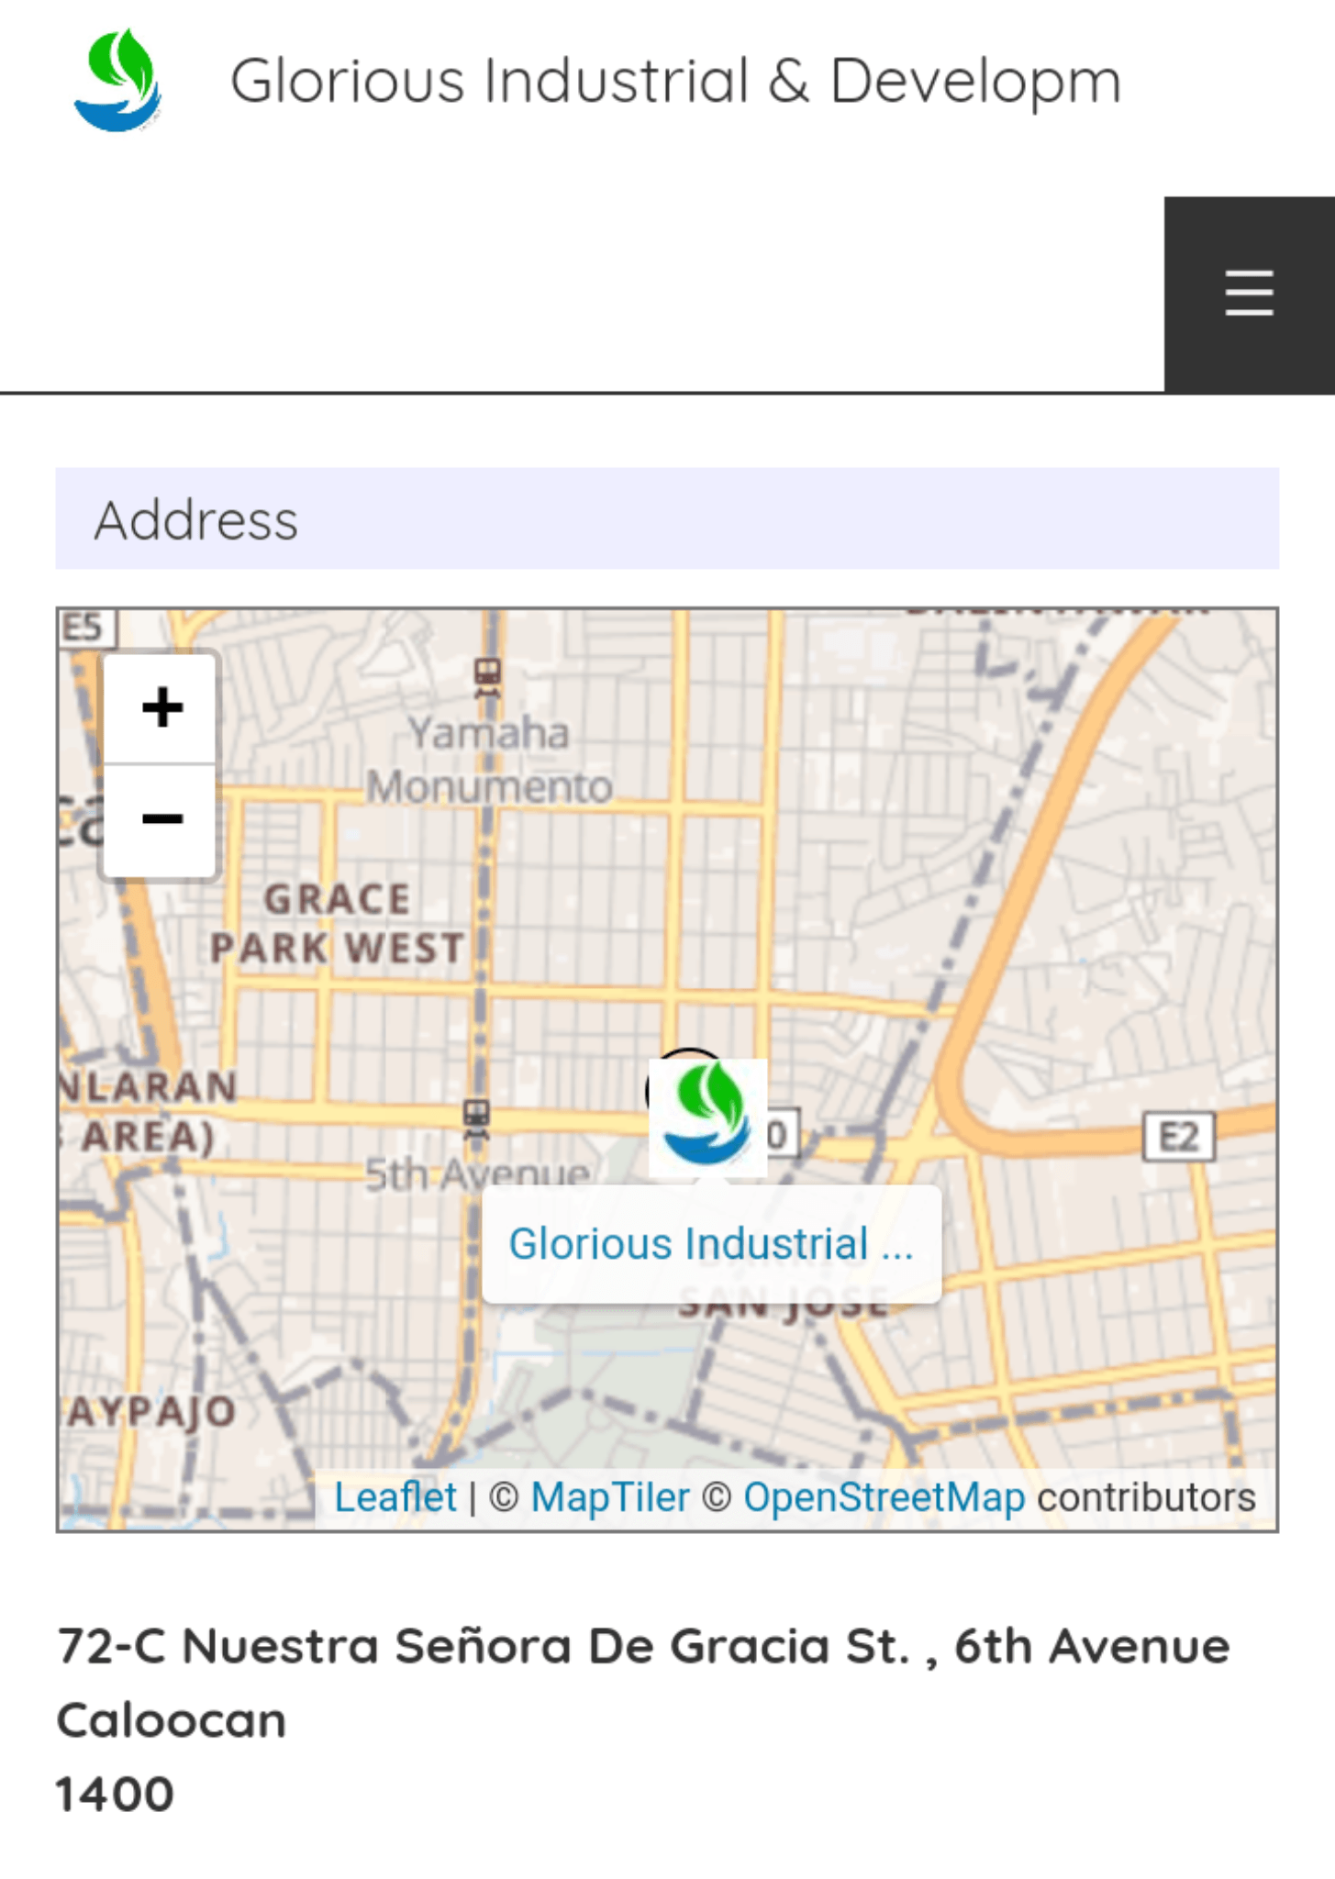1335x1879 pixels.
Task: Open the Leaflet attribution link
Action: point(395,1497)
